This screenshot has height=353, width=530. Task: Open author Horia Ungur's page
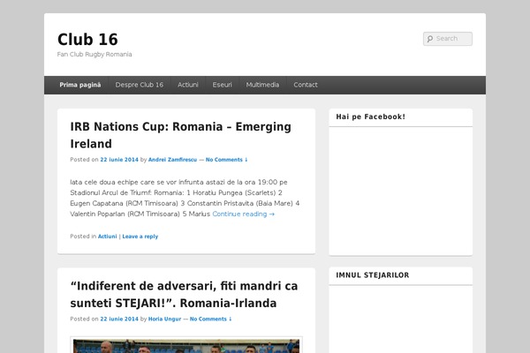164,319
